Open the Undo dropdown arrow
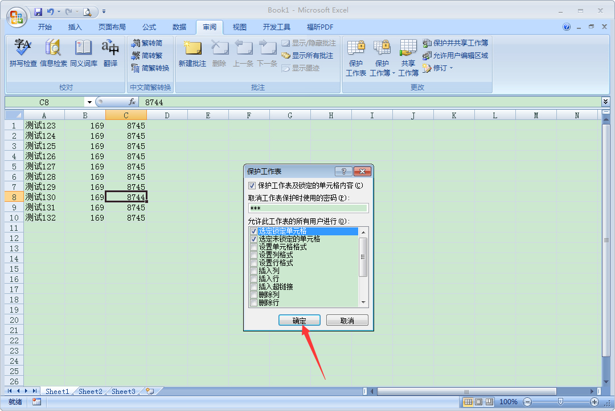This screenshot has width=615, height=411. [59, 12]
